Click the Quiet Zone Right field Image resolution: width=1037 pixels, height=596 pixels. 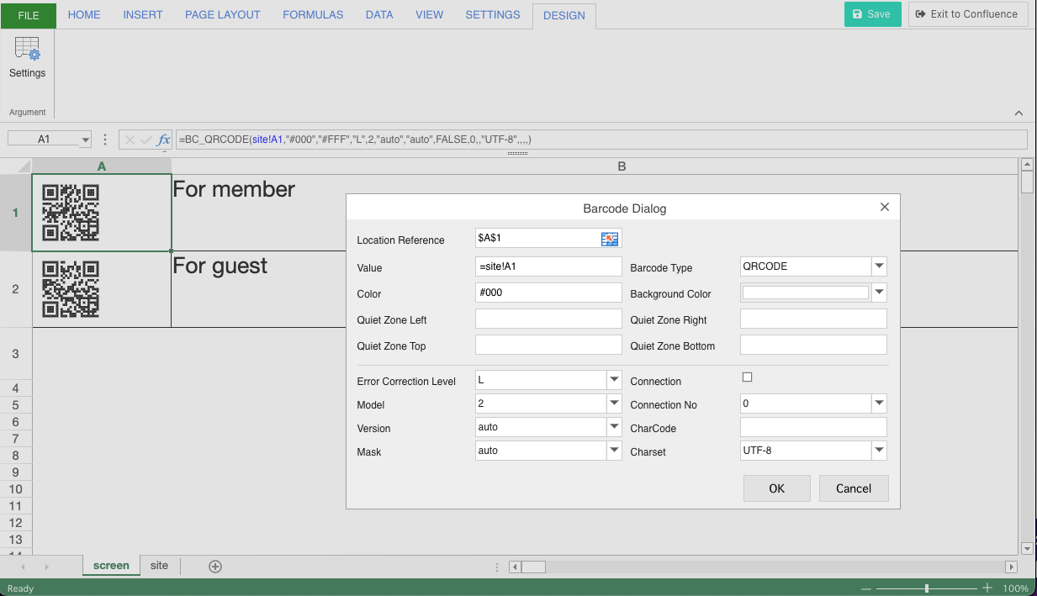pyautogui.click(x=813, y=319)
